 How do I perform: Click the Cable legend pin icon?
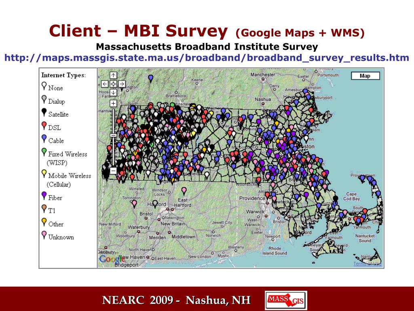tap(44, 139)
